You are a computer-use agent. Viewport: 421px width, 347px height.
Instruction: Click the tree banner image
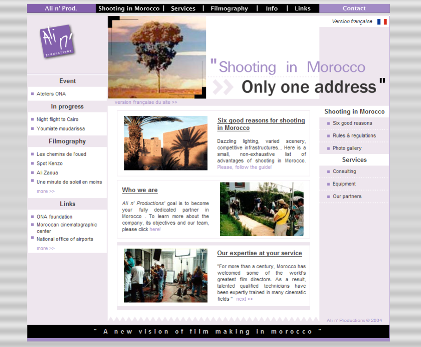(157, 57)
